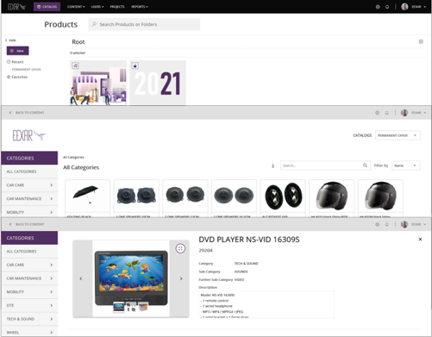Open the Filter by Name dropdown
The height and width of the screenshot is (337, 432).
pyautogui.click(x=405, y=165)
